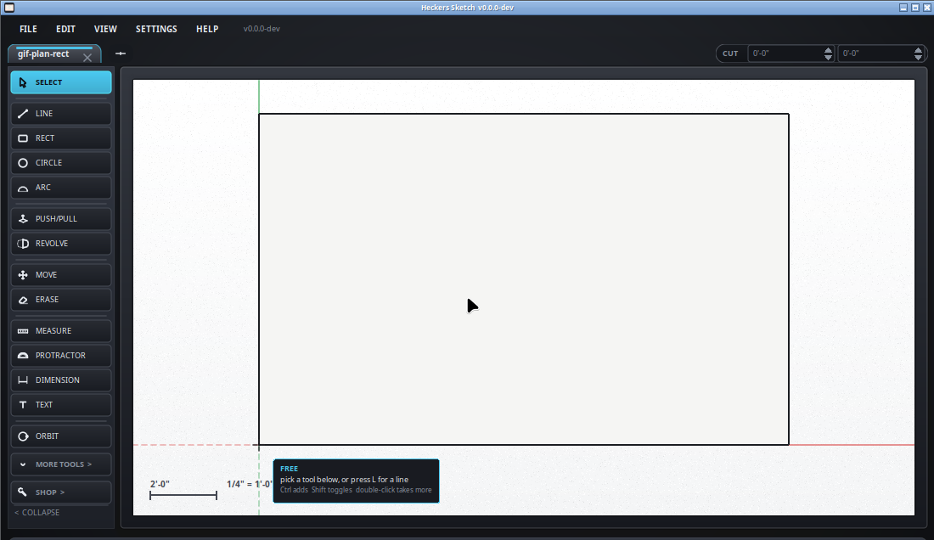This screenshot has width=934, height=540.
Task: Open the Settings menu
Action: click(x=156, y=29)
